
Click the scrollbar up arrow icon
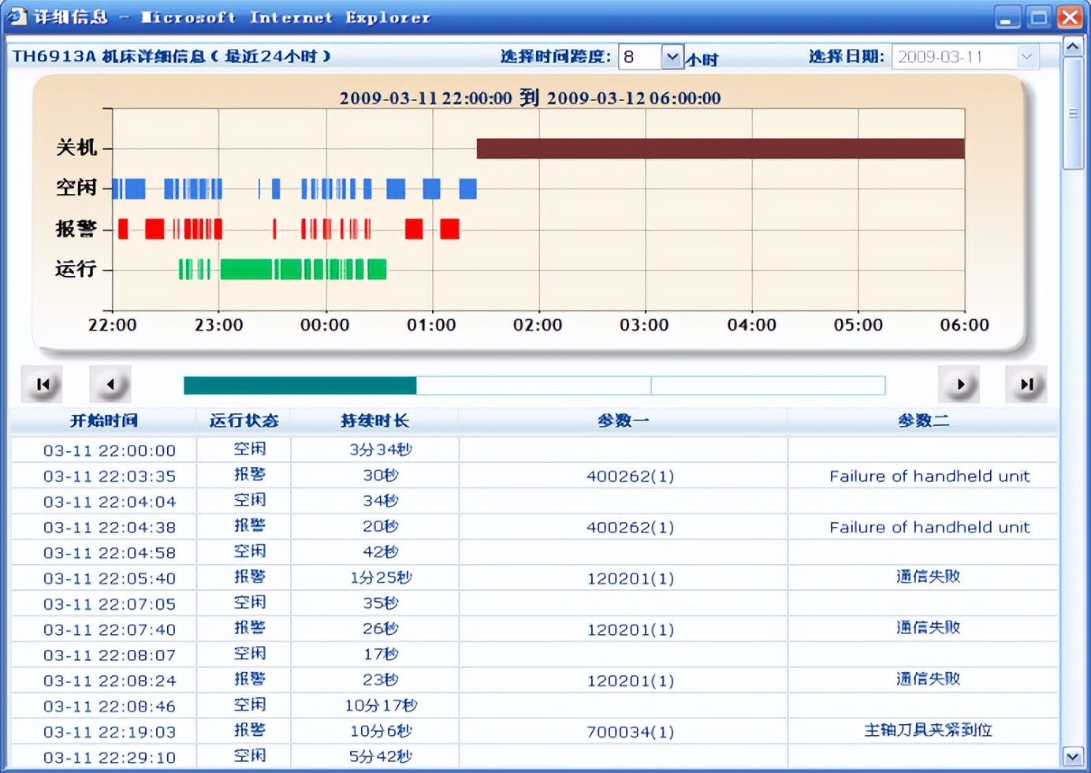(1073, 46)
